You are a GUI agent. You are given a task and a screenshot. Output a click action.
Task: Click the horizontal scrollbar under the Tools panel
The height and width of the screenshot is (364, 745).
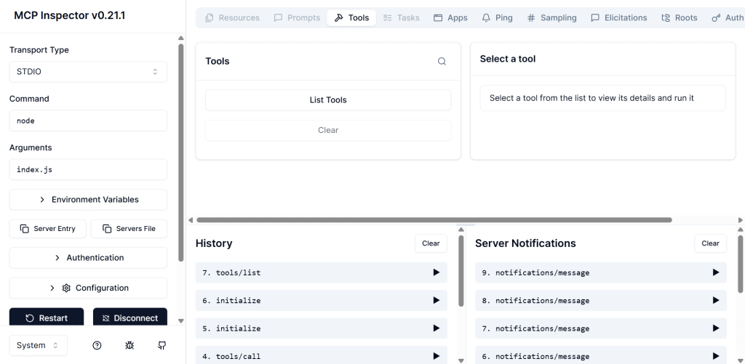point(434,219)
